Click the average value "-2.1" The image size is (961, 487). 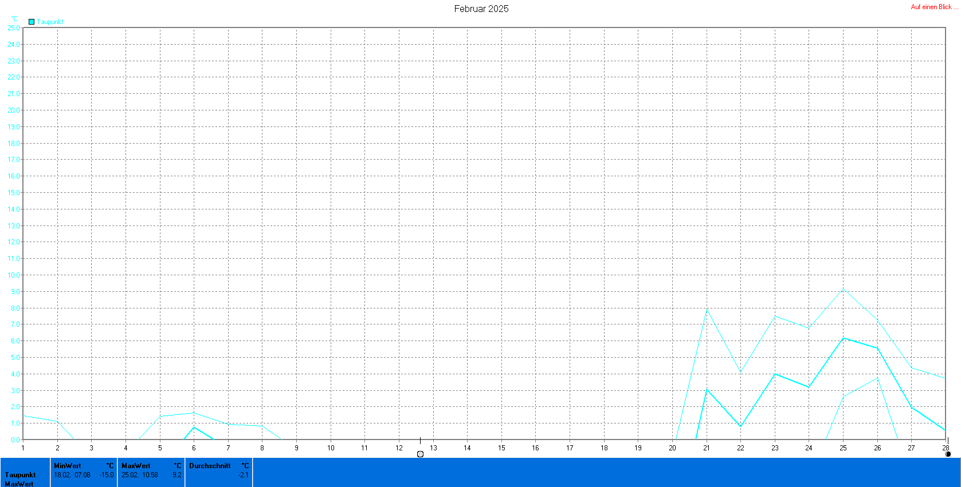click(244, 475)
